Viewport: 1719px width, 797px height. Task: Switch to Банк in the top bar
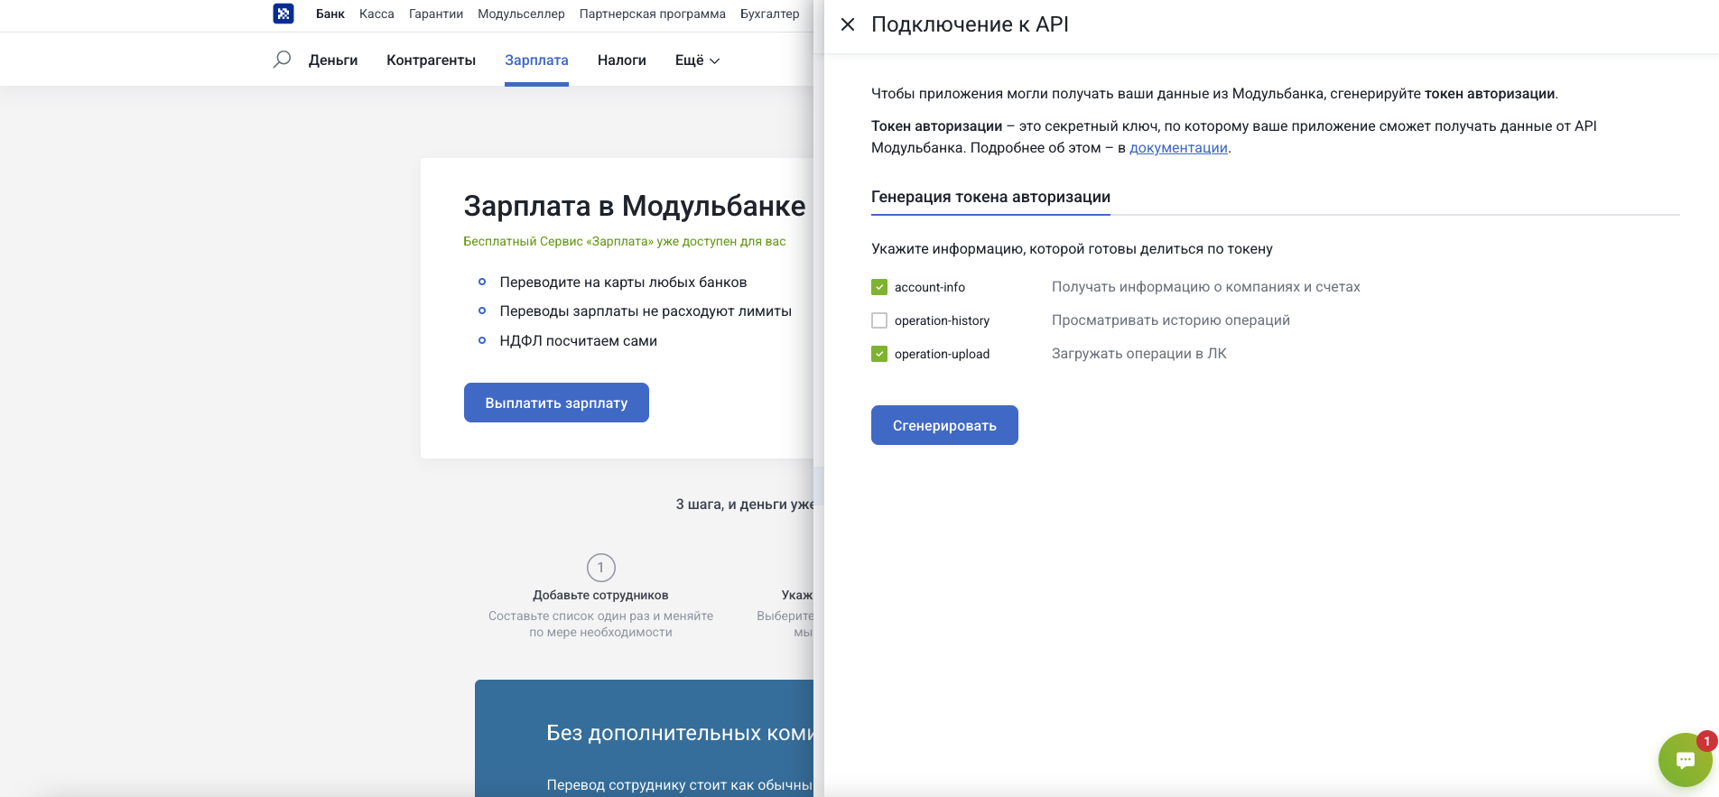click(x=330, y=14)
